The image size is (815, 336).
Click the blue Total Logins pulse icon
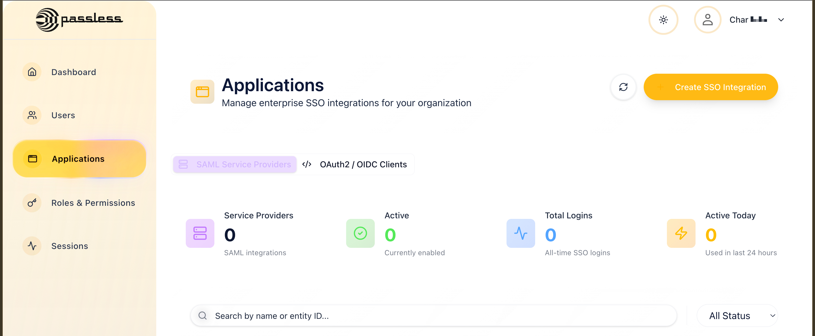coord(520,233)
